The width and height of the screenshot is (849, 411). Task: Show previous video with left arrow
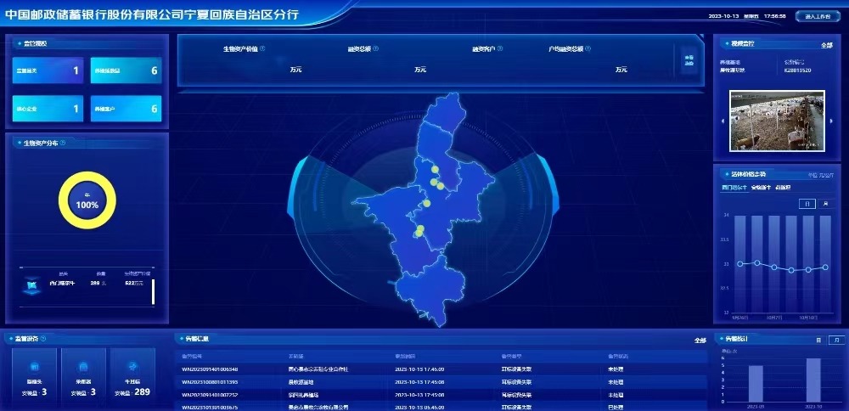722,121
